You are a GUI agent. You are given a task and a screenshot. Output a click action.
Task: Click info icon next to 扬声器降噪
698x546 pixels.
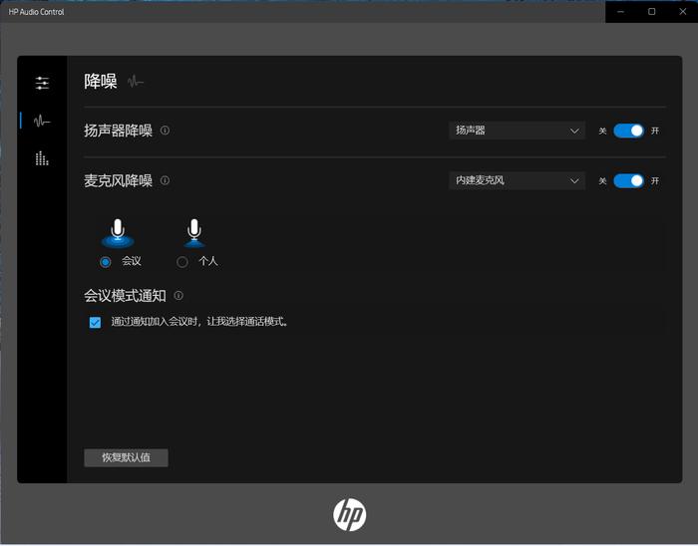click(x=165, y=131)
